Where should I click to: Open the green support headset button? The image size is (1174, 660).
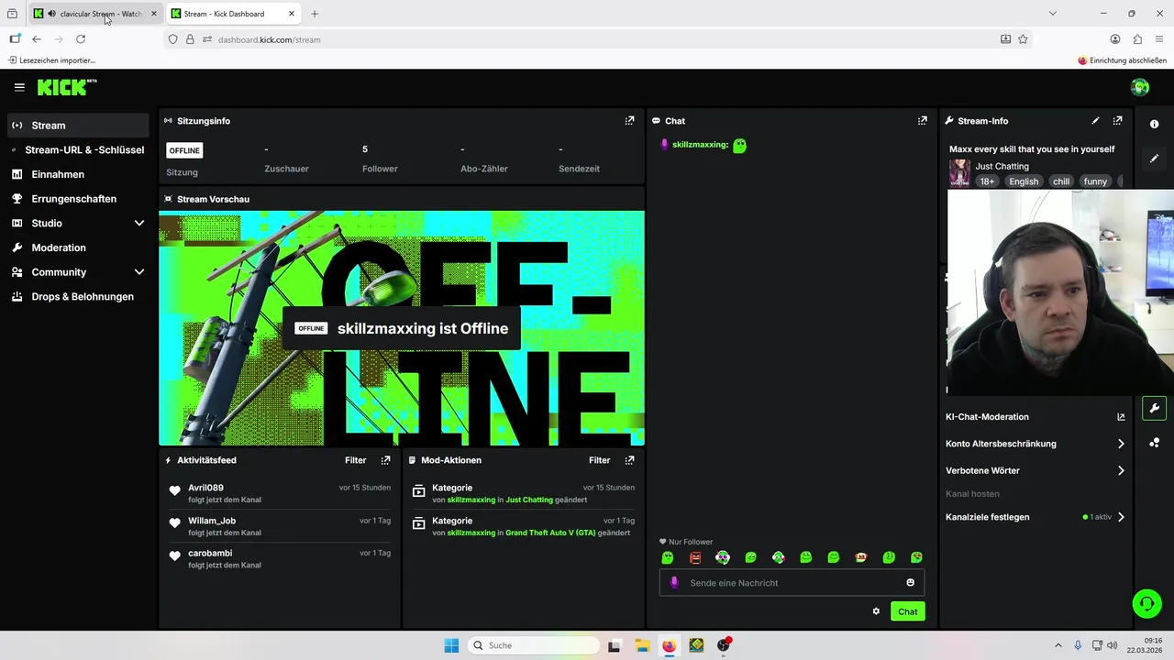(x=1146, y=603)
